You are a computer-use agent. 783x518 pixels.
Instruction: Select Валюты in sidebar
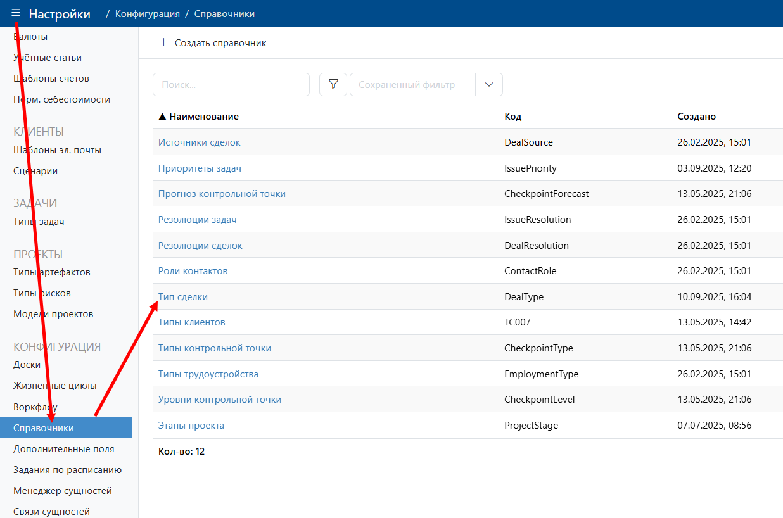click(x=30, y=37)
